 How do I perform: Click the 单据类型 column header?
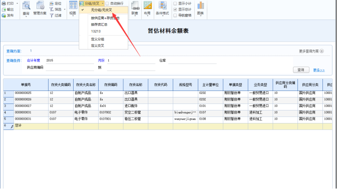[235, 84]
